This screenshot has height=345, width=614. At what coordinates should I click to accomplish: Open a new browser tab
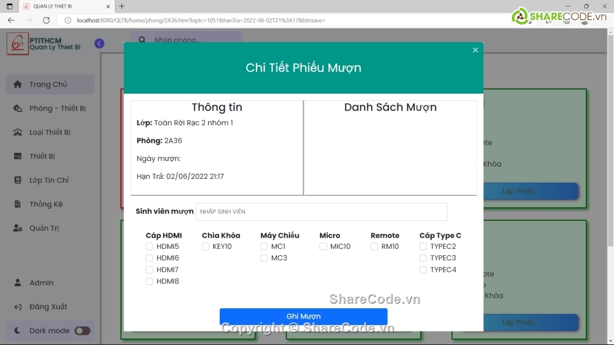pyautogui.click(x=122, y=6)
